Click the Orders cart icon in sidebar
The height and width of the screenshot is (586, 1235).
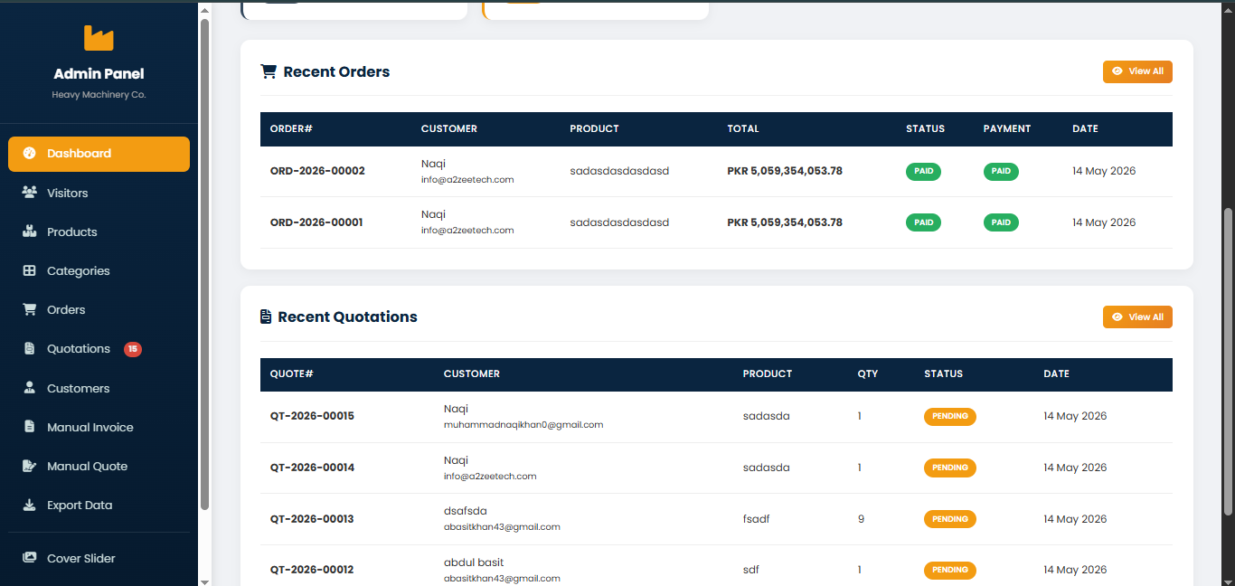tap(29, 309)
